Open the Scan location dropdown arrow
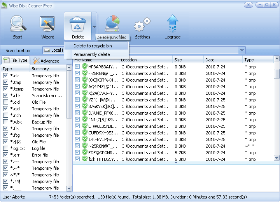Screen dimensions: 280x202 [242, 50]
